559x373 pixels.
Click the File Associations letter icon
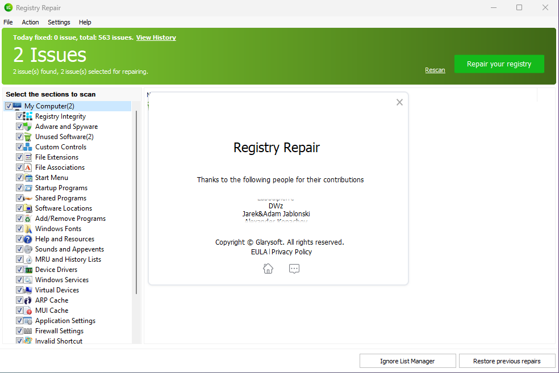coord(28,167)
